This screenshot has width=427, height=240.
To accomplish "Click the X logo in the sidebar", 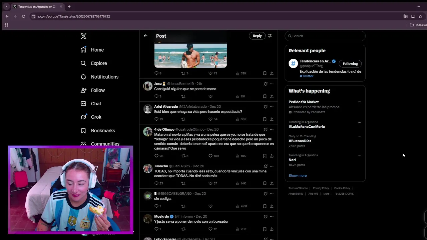I will pos(83,36).
